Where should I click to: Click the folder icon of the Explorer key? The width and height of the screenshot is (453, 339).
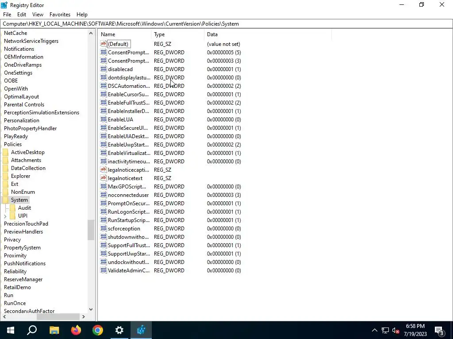click(5, 176)
